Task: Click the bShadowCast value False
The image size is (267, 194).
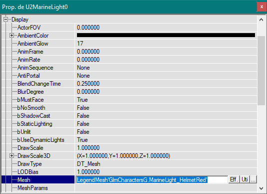Action: (83, 116)
